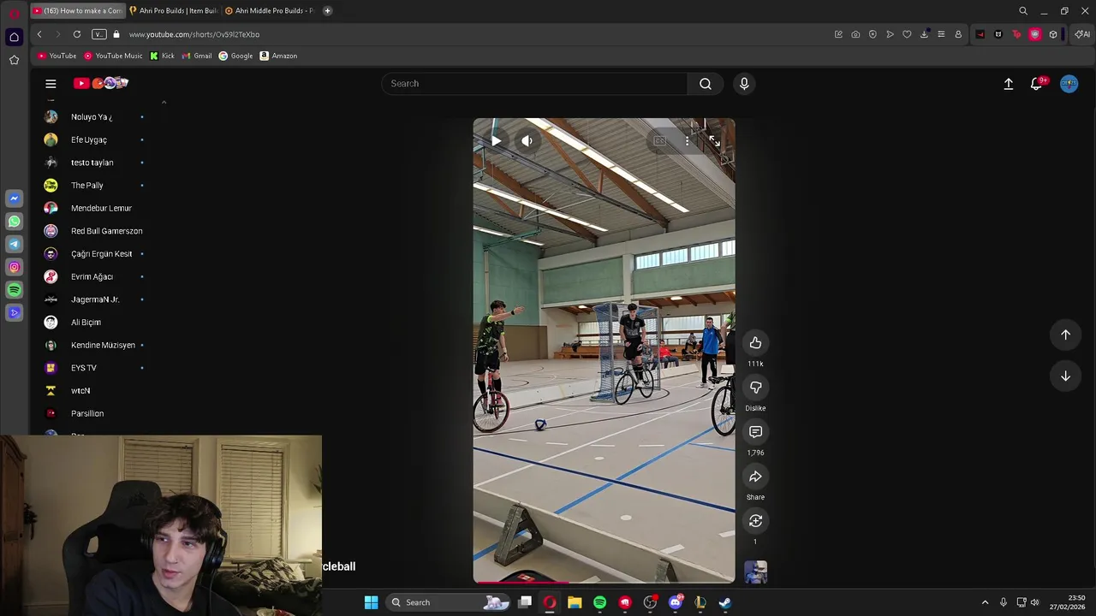Open the YouTube Music bookmark
1096x616 pixels.
click(x=113, y=56)
